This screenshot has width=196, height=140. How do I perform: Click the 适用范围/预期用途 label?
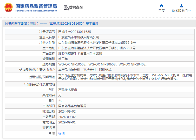pos(42,77)
